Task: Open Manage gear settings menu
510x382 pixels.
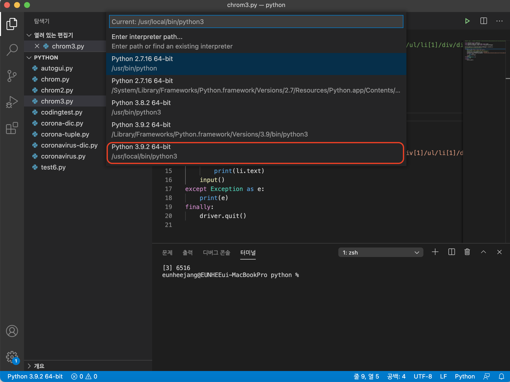Action: tap(12, 357)
